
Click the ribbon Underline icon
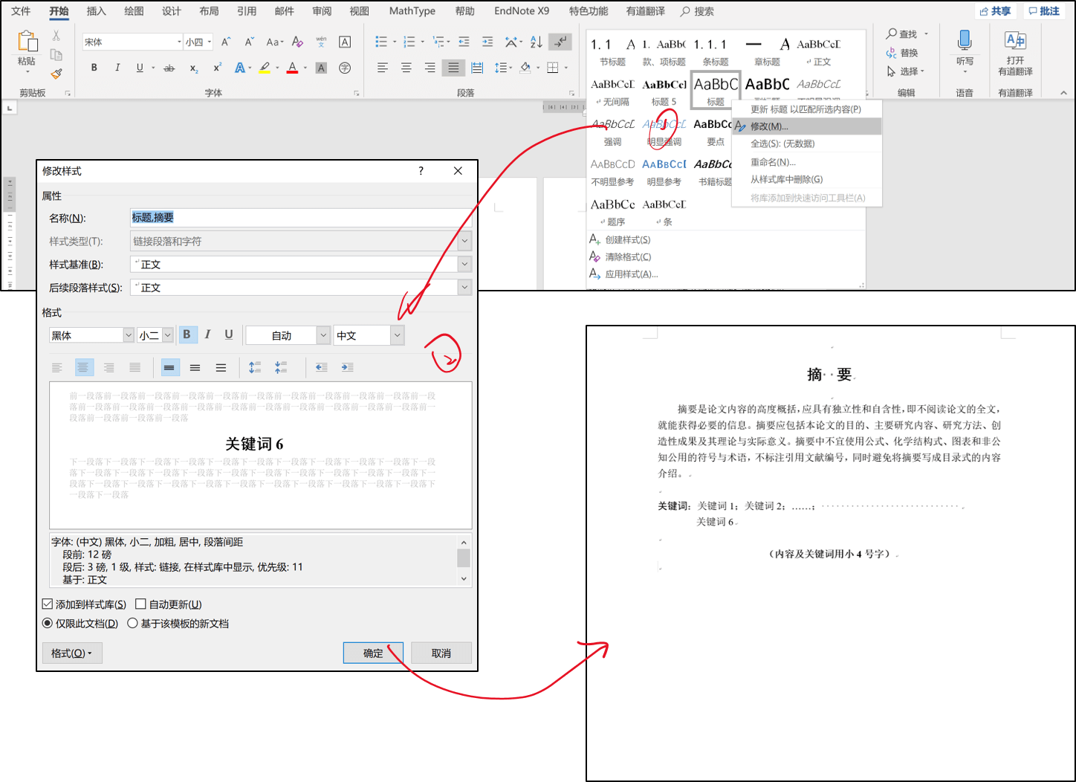tap(140, 68)
